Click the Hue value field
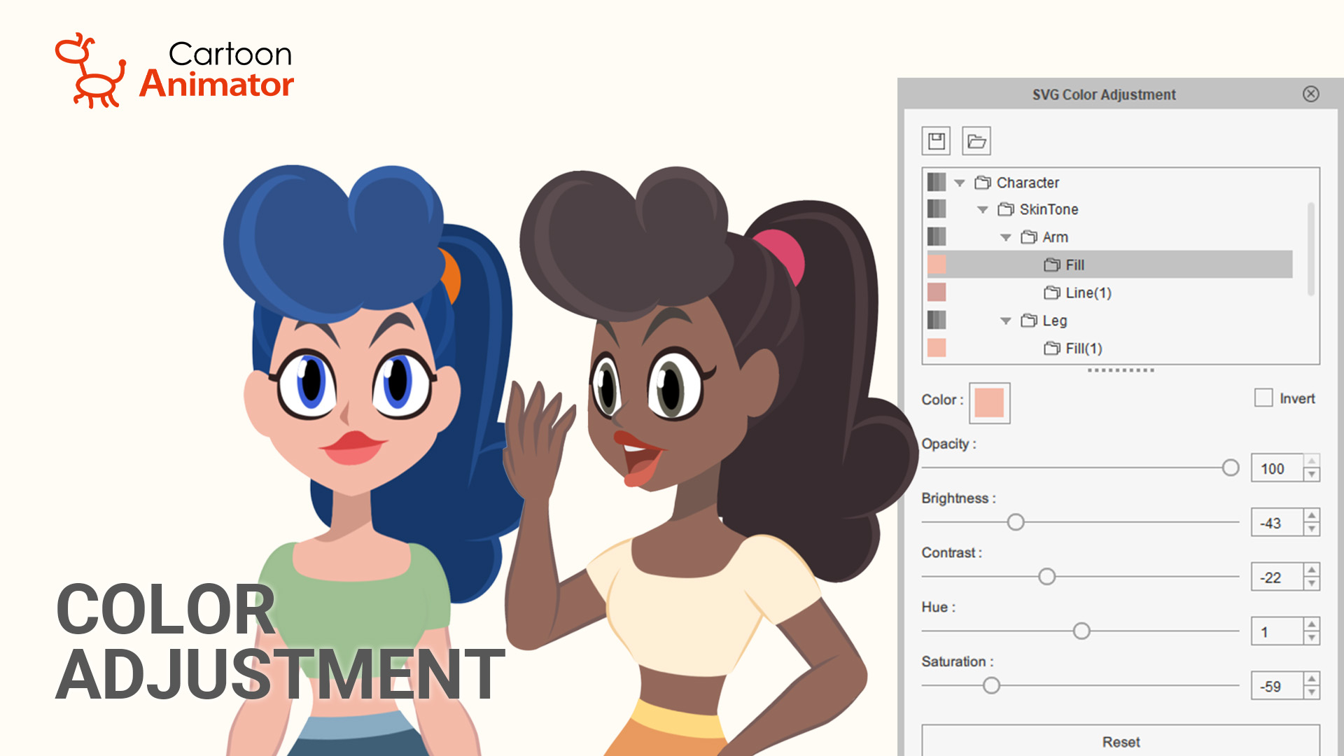 coord(1277,632)
